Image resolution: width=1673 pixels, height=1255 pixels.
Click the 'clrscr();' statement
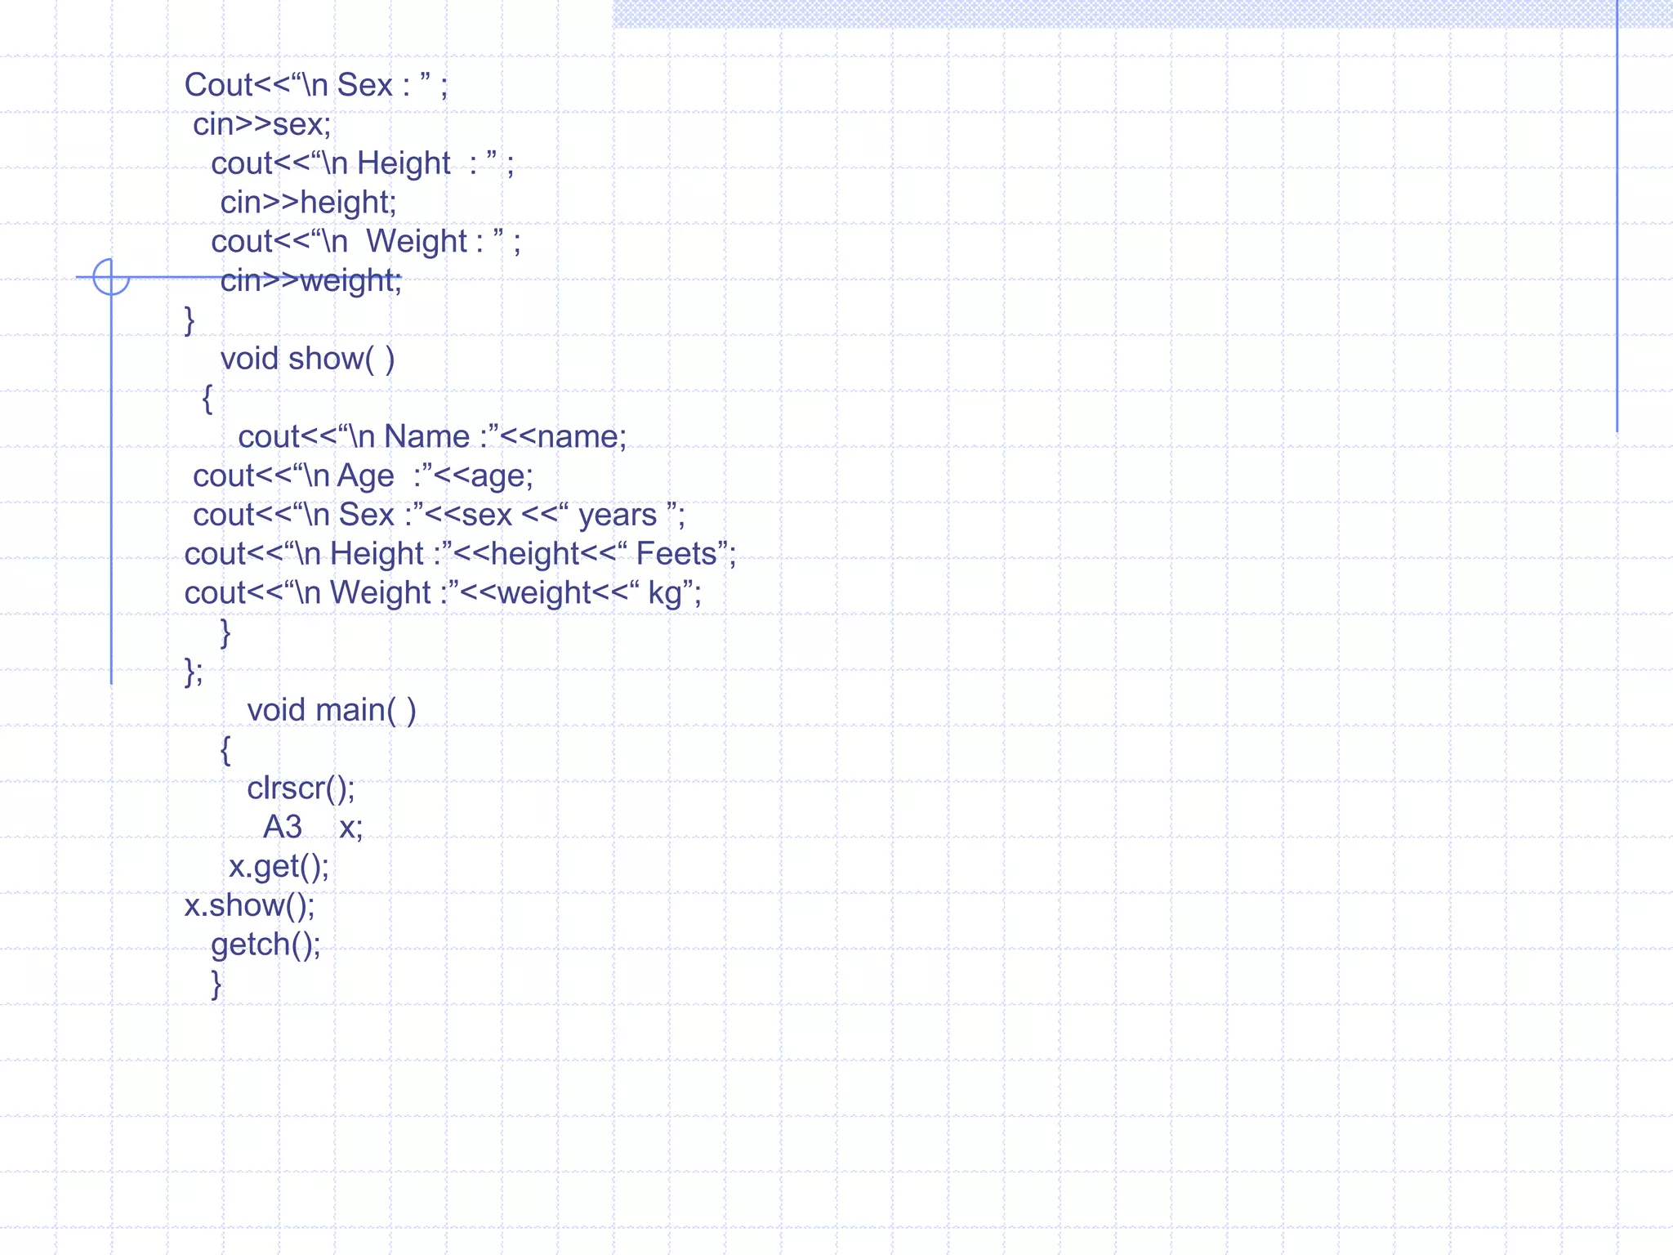click(301, 788)
